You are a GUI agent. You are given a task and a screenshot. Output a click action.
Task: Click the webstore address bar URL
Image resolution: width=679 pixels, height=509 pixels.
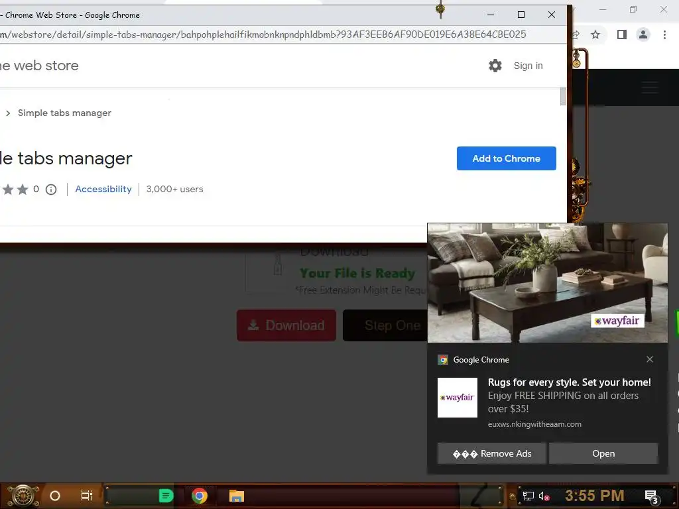tap(263, 34)
